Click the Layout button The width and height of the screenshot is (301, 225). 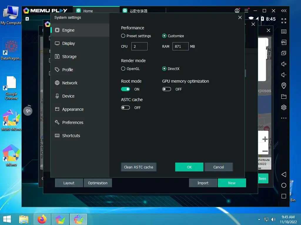click(69, 183)
